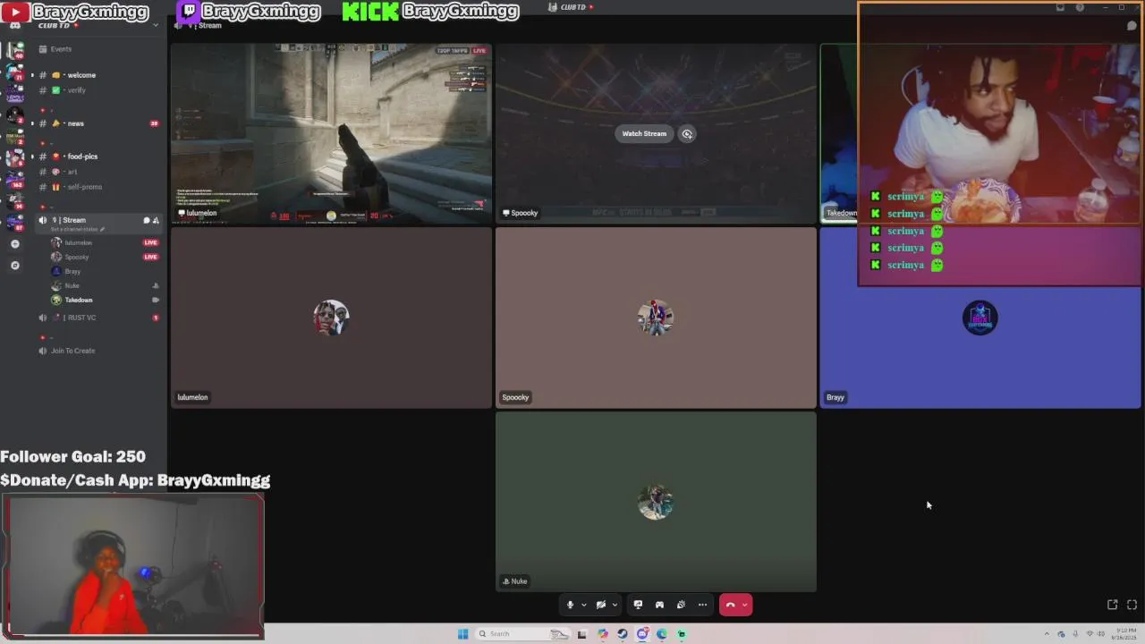Join the Join To Create voice channel
This screenshot has height=644, width=1145.
click(72, 351)
